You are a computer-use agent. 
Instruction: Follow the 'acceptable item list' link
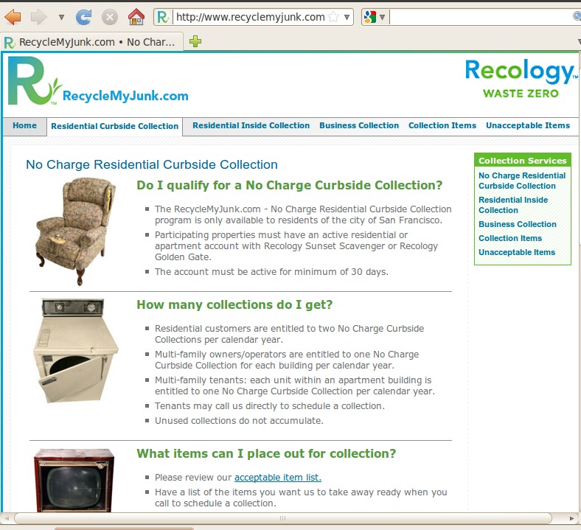coord(277,477)
